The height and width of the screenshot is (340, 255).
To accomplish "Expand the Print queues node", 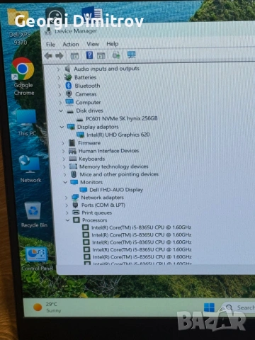I will pyautogui.click(x=67, y=212).
